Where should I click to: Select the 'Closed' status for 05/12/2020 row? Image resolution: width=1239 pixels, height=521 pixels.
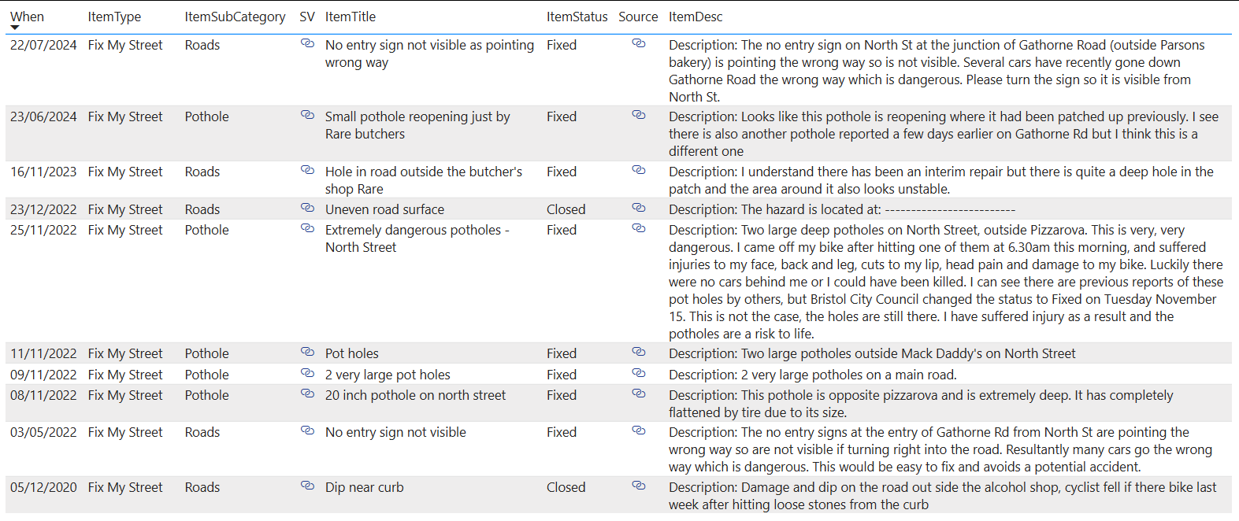[566, 487]
